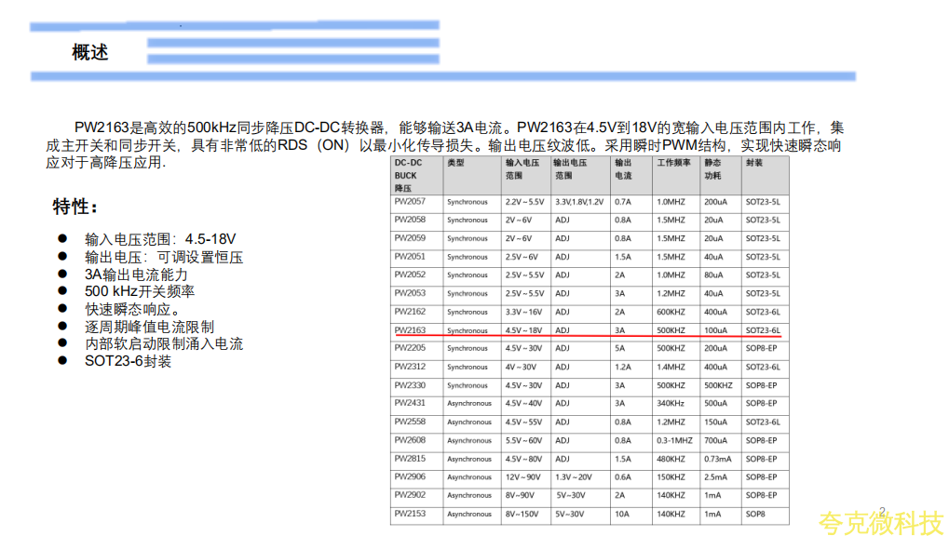Viewport: 949px width, 536px height.
Task: Select the 内部软启动限制涌入电流 bullet
Action: coord(164,343)
